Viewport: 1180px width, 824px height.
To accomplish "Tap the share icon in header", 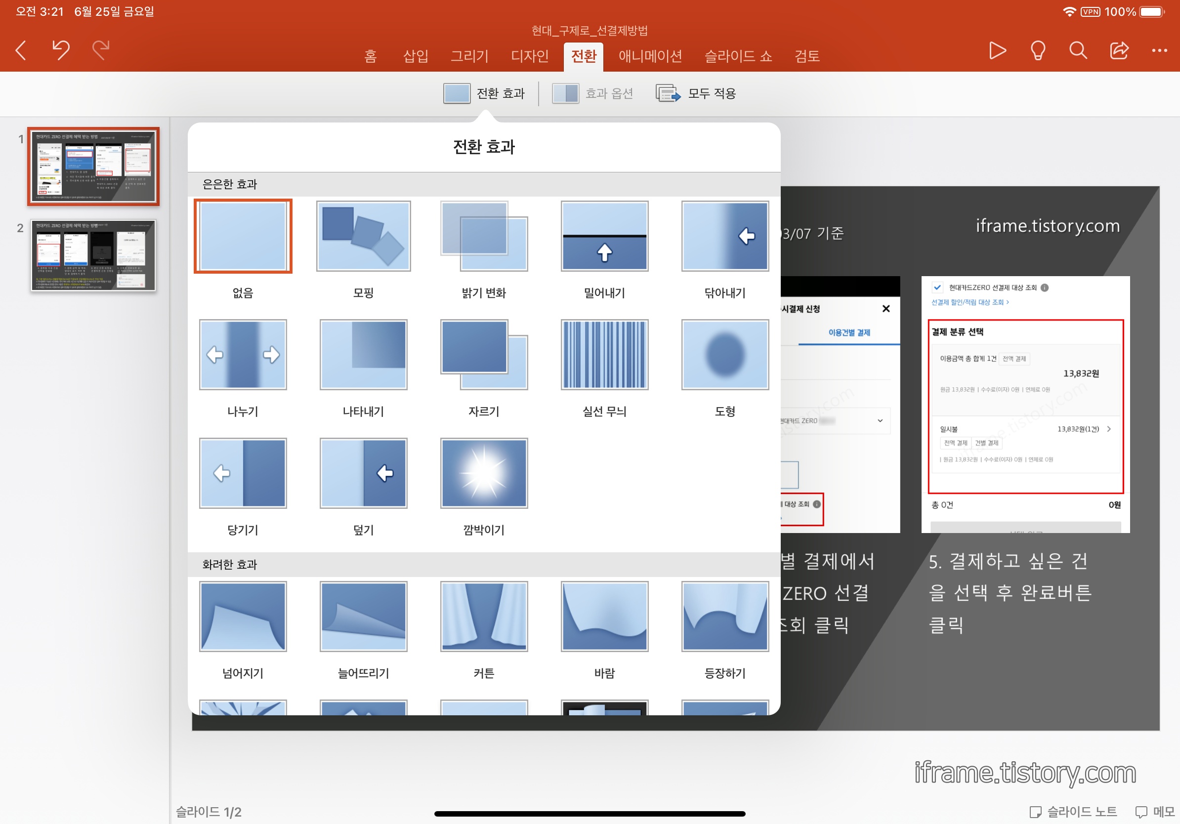I will coord(1119,50).
